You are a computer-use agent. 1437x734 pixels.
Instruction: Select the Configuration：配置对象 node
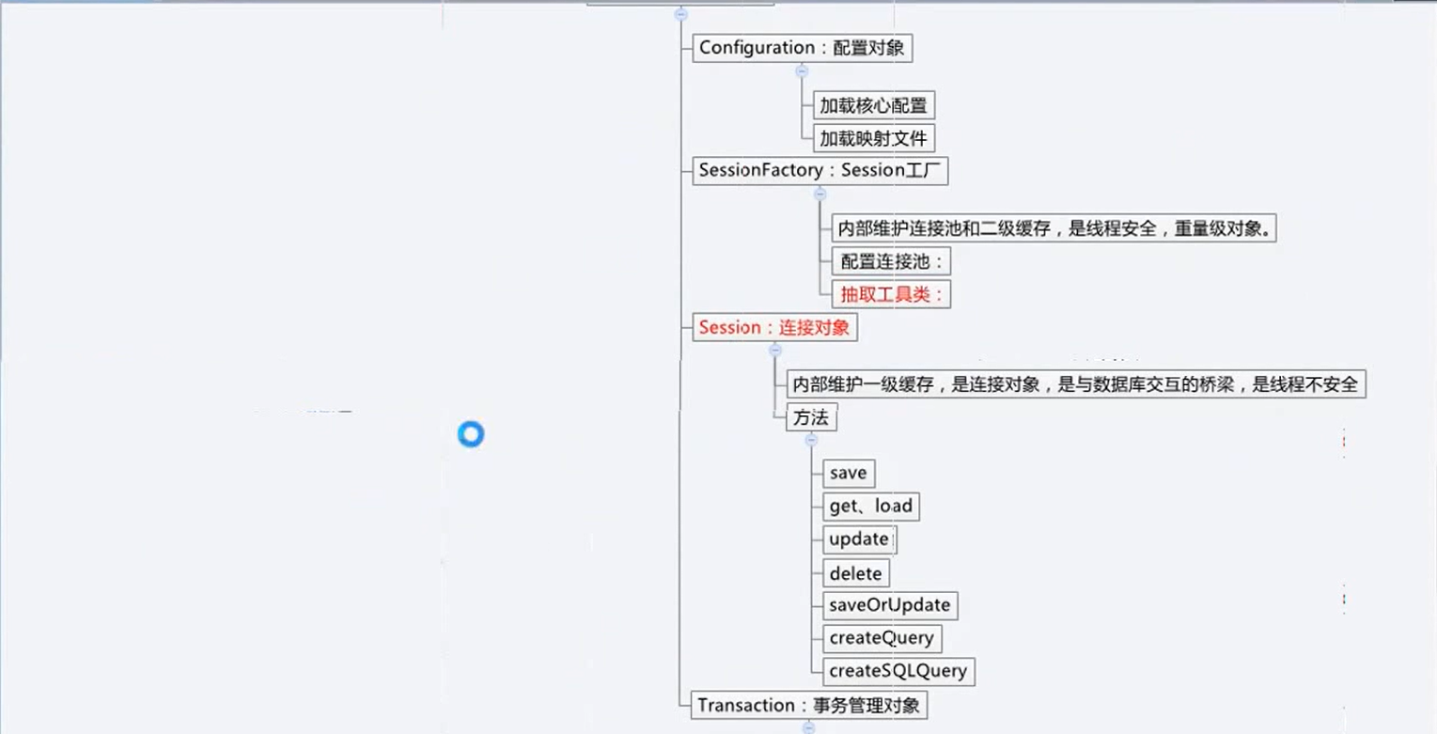pyautogui.click(x=802, y=48)
